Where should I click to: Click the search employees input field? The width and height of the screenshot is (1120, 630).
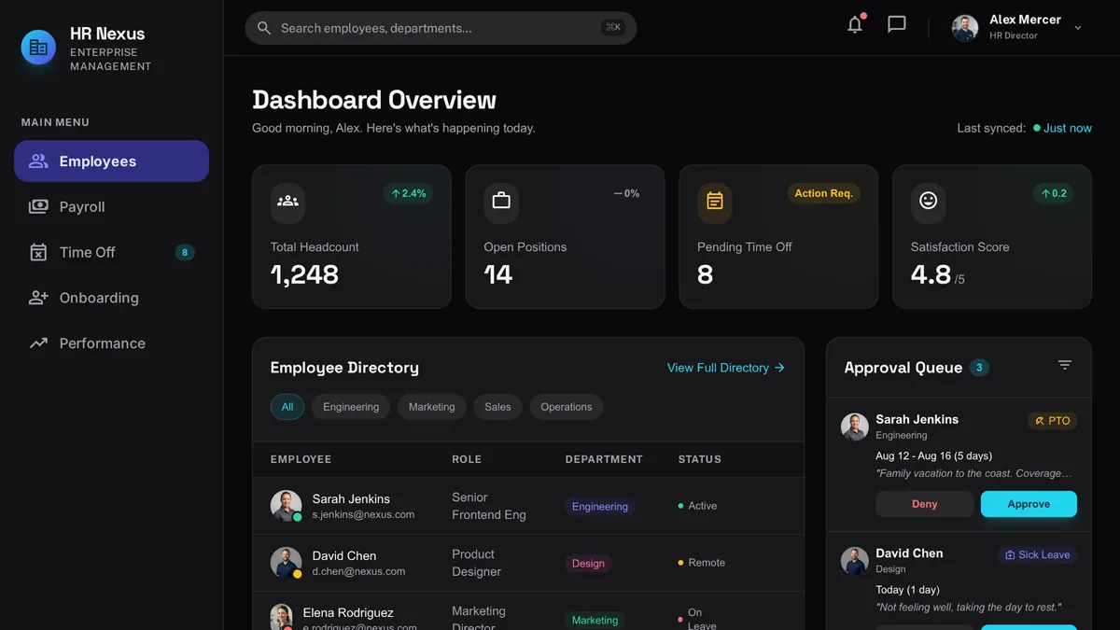(x=441, y=28)
